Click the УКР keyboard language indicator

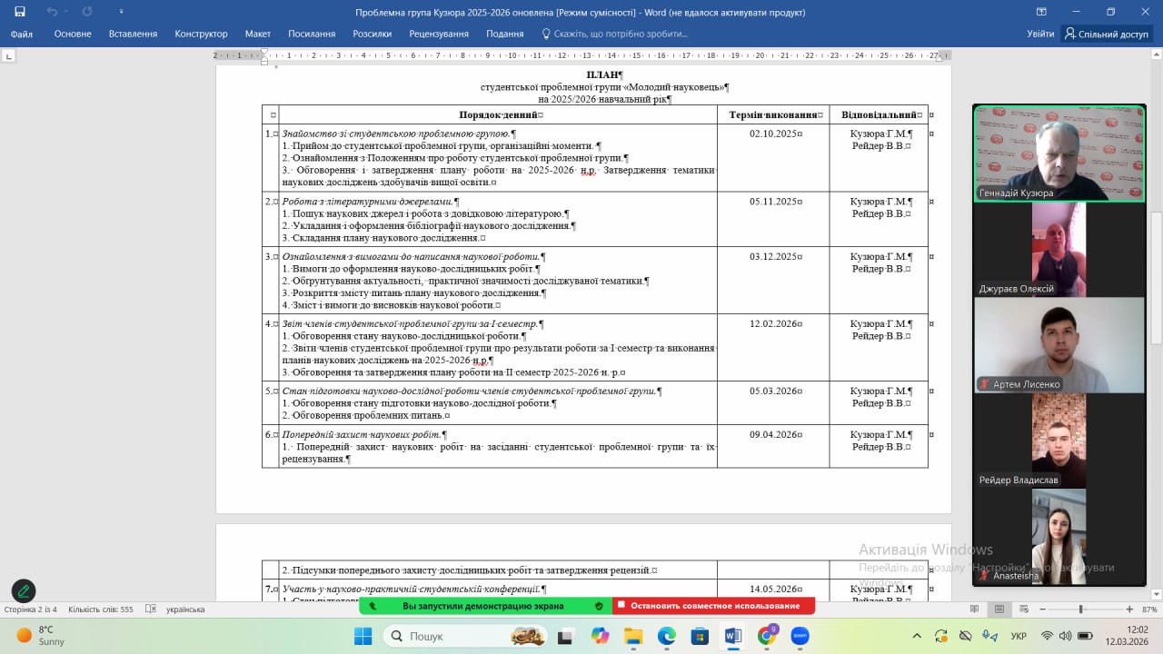click(1019, 636)
